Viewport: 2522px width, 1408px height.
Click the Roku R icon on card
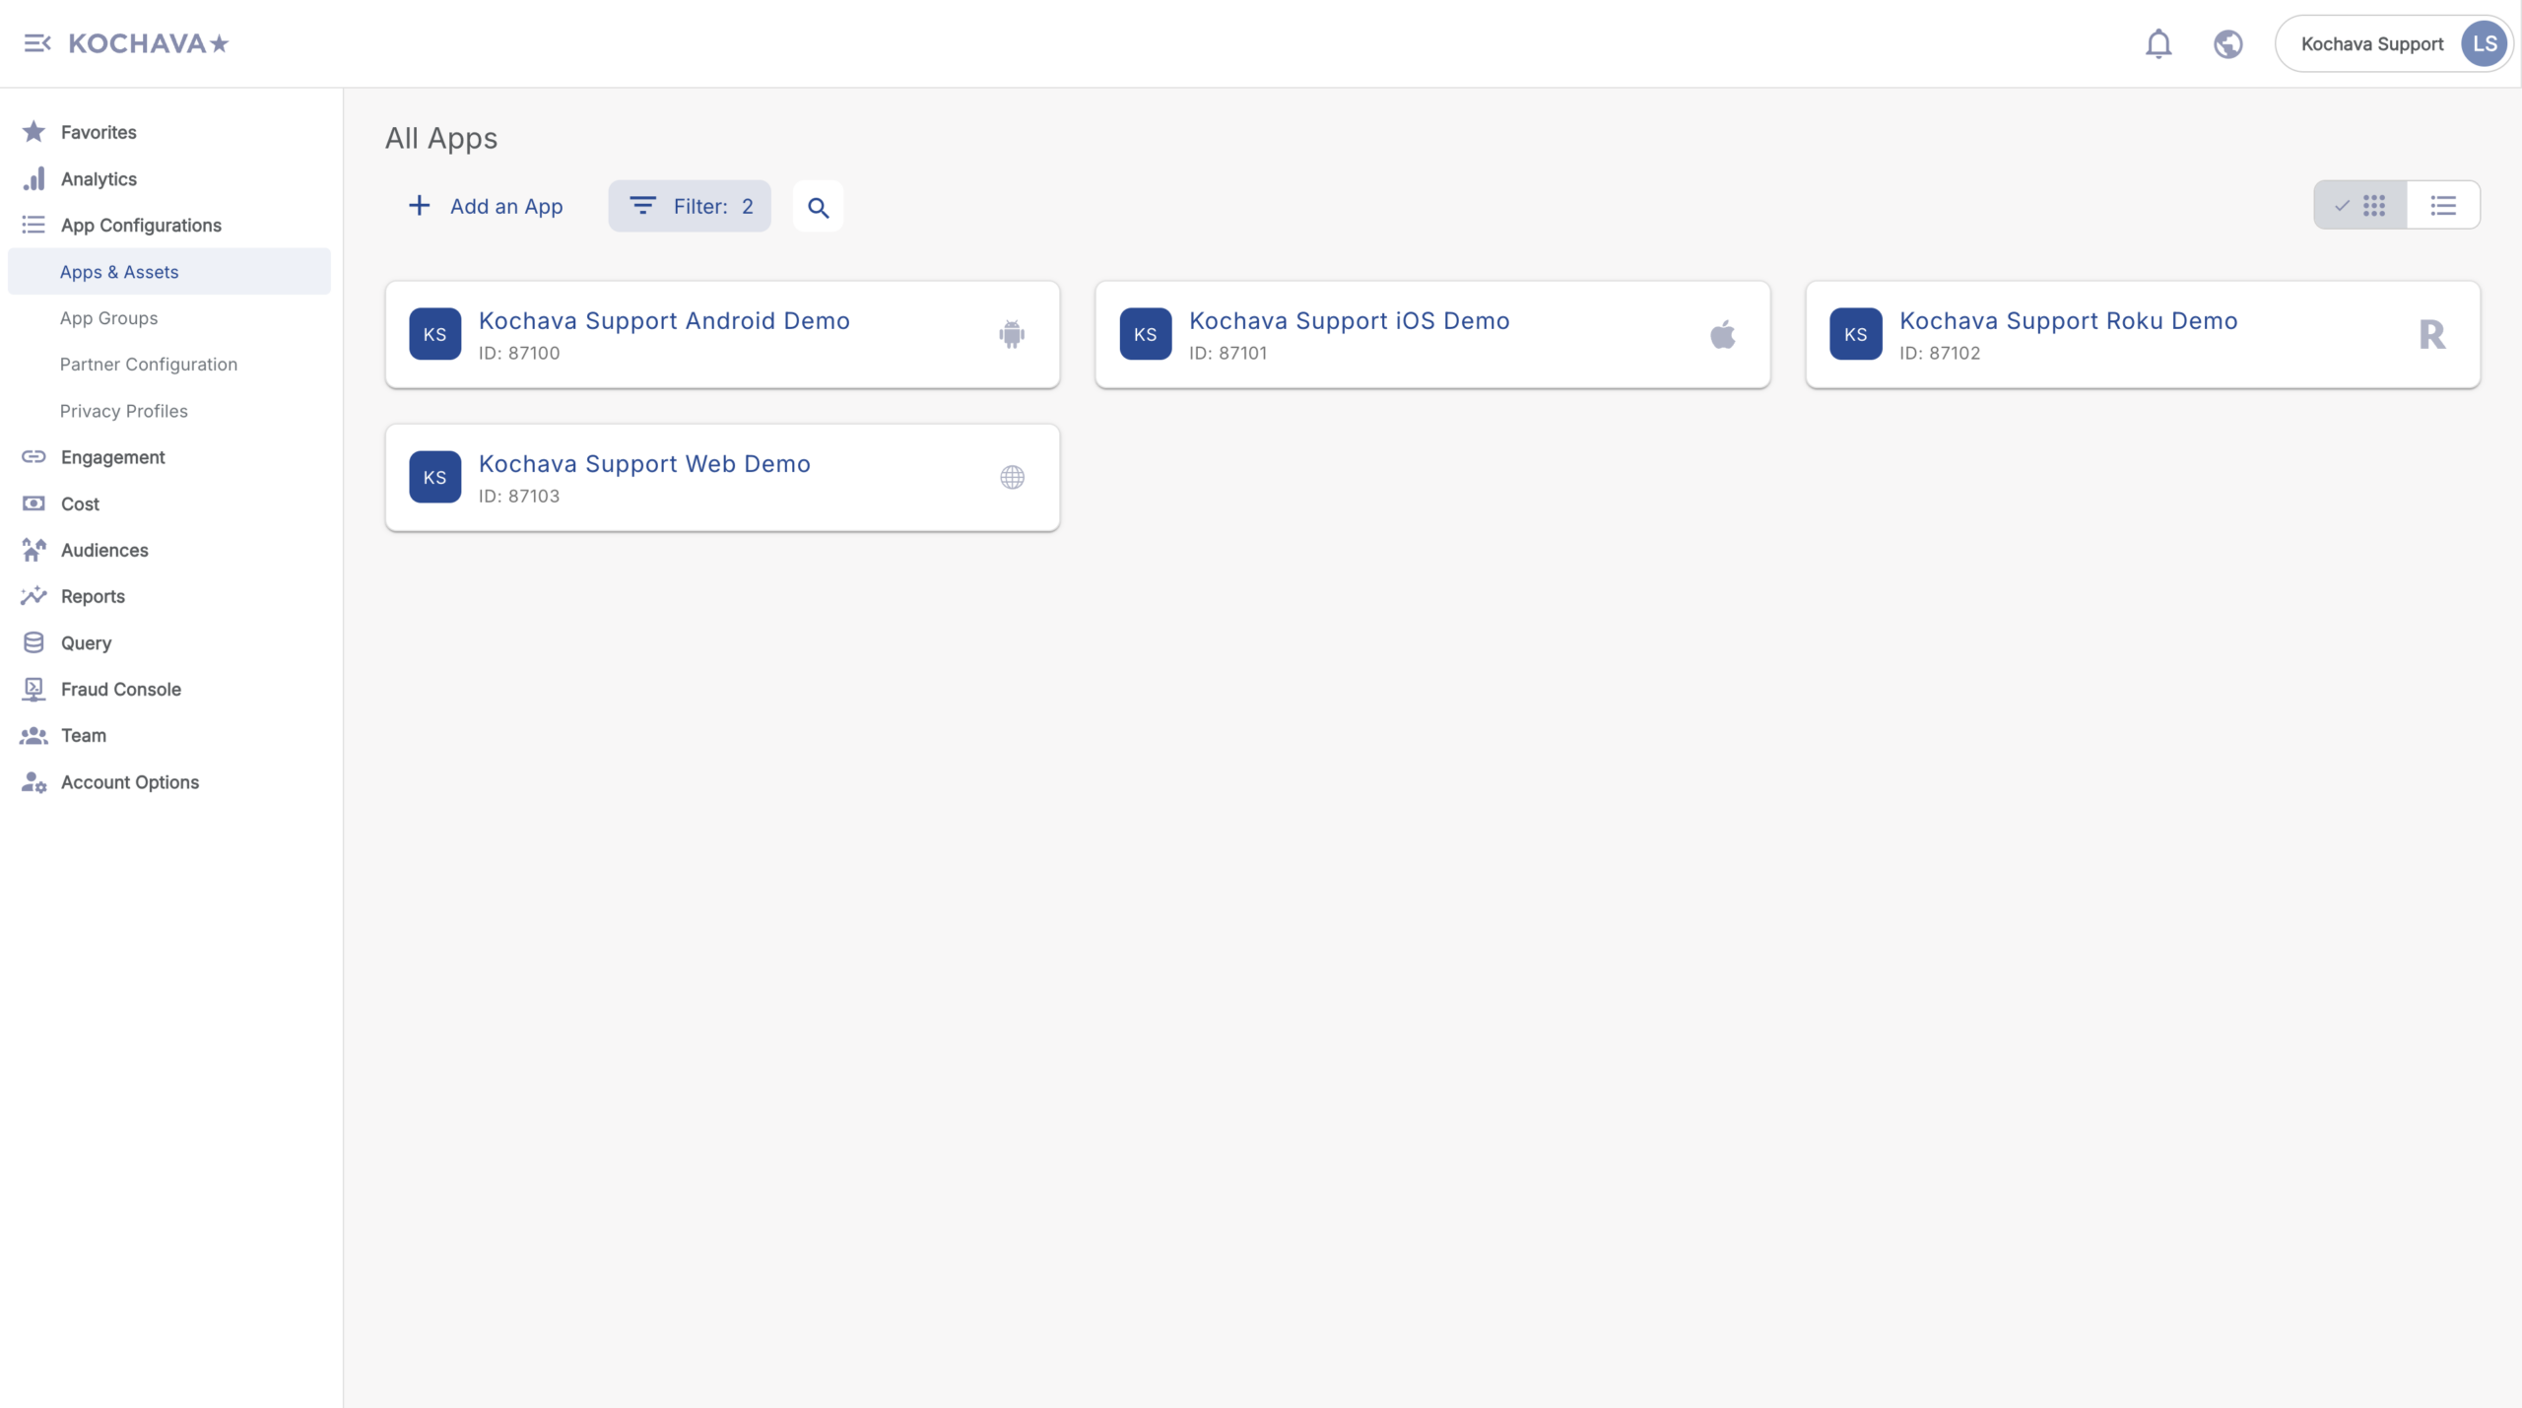coord(2431,335)
